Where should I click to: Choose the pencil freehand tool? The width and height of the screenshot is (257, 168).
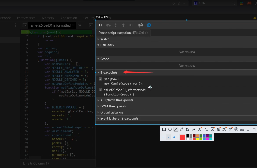182,129
